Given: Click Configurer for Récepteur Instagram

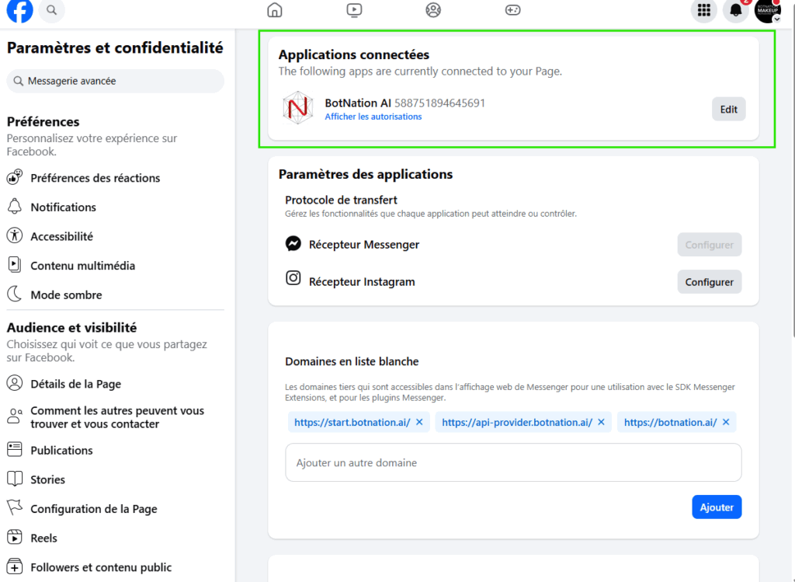Looking at the screenshot, I should pyautogui.click(x=709, y=282).
